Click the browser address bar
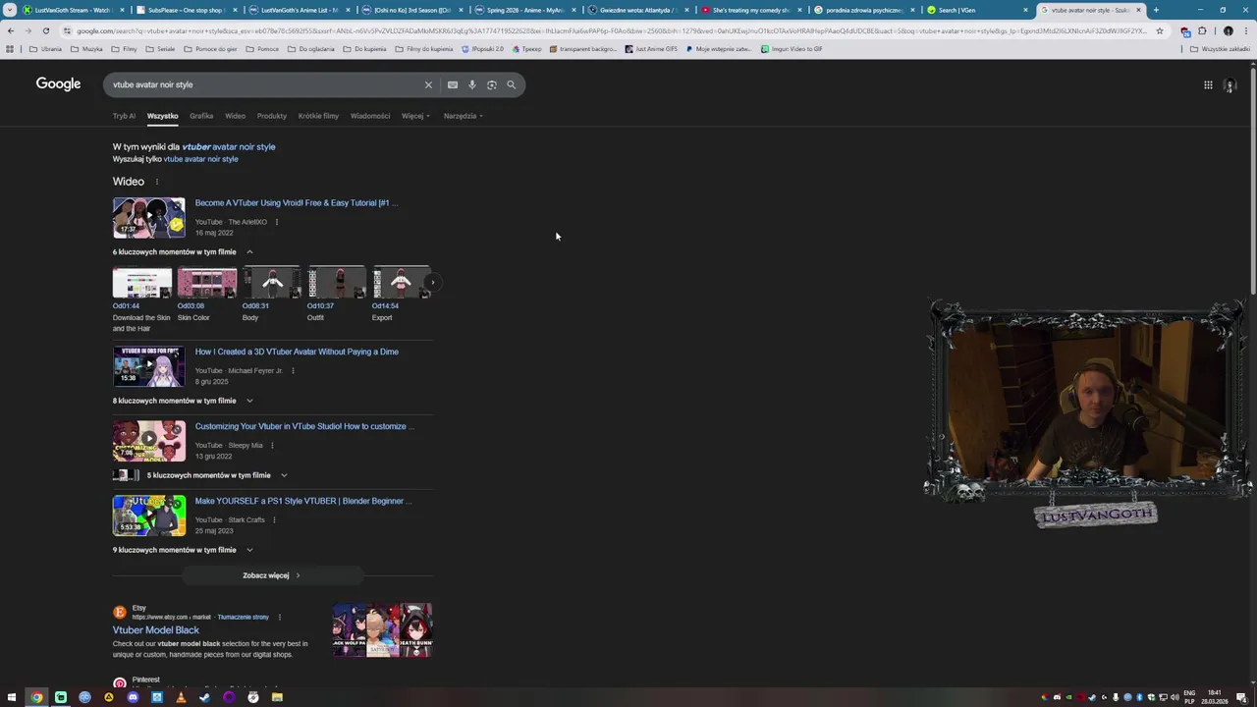The height and width of the screenshot is (707, 1257). click(609, 30)
